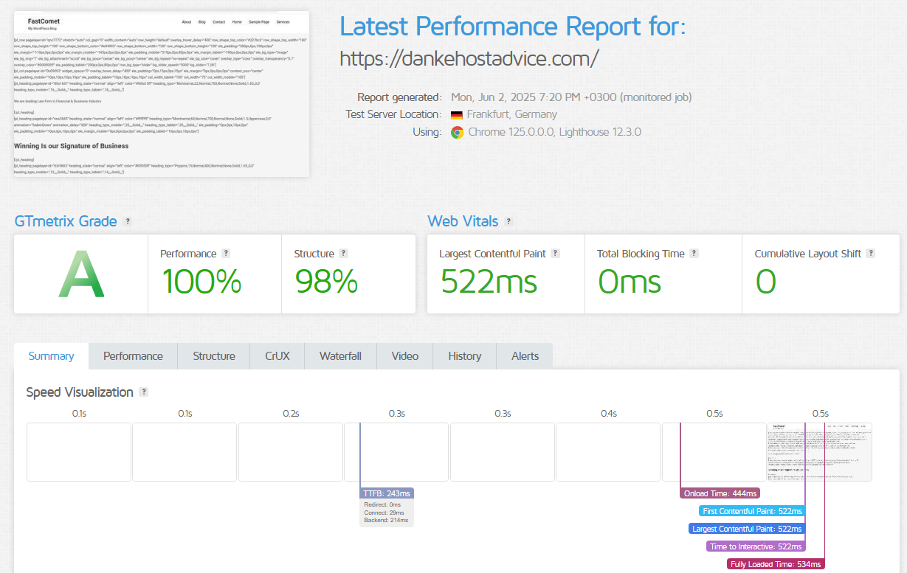Click the Total Blocking Time help icon
907x573 pixels.
click(x=694, y=253)
